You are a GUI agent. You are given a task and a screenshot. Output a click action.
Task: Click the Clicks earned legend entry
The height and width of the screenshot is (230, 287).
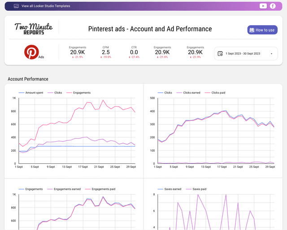click(188, 93)
